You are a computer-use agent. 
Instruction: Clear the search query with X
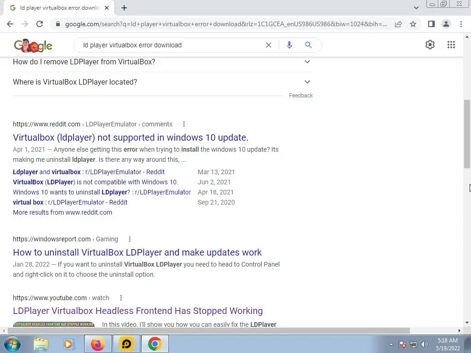click(x=269, y=45)
